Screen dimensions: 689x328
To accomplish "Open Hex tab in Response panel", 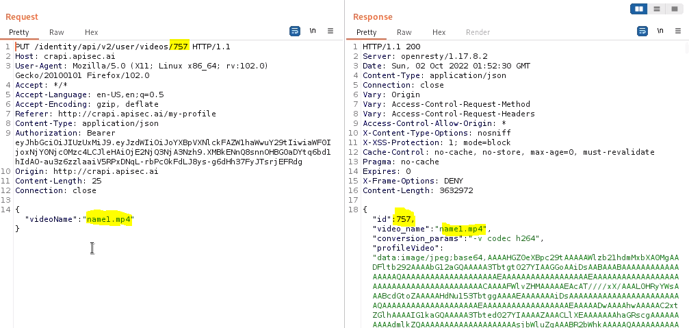I will (x=439, y=32).
